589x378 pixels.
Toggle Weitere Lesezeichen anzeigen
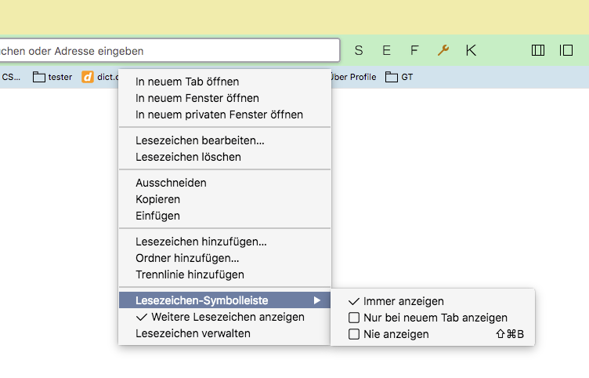[220, 317]
